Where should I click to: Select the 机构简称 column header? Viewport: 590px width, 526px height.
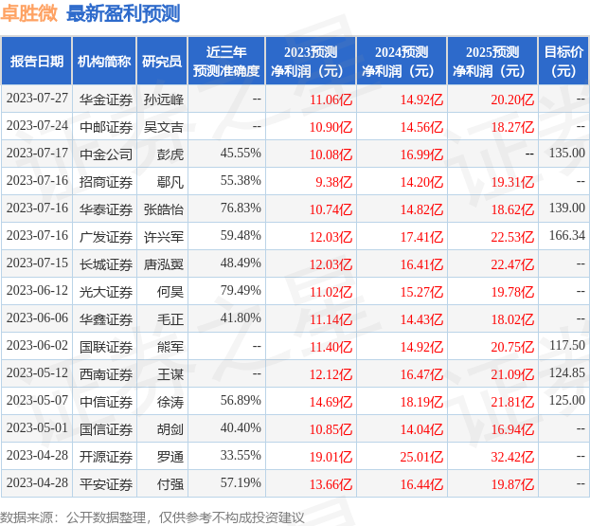pos(104,61)
